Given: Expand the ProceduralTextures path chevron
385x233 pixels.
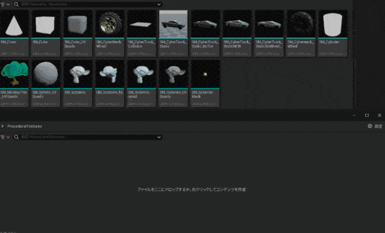Looking at the screenshot, I should tap(3, 126).
